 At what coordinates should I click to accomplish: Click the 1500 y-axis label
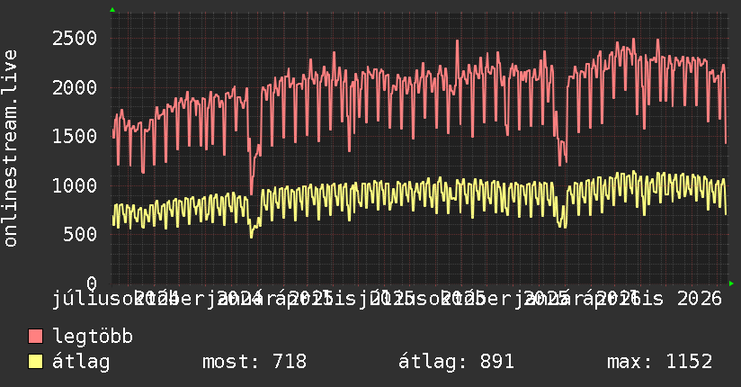pos(75,136)
